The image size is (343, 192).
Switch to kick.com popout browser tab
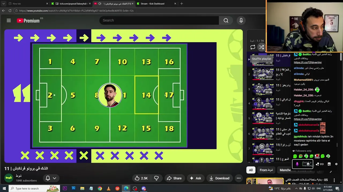(x=71, y=4)
